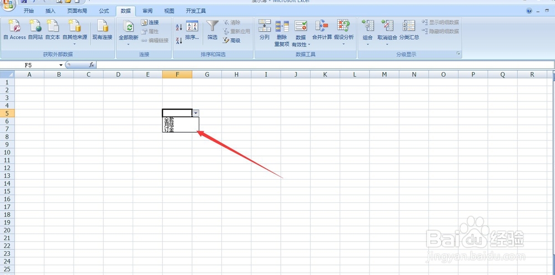Viewport: 555px width, 275px height.
Task: Select column K header
Action: pos(325,75)
